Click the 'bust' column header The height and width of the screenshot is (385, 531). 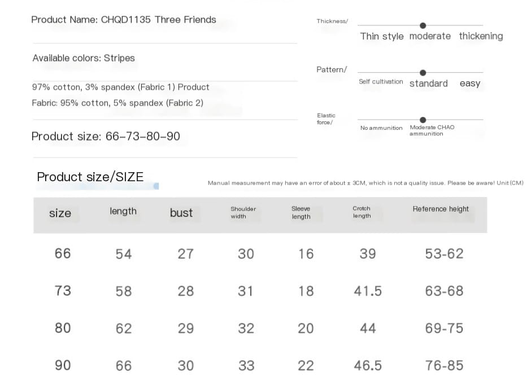[x=181, y=213]
